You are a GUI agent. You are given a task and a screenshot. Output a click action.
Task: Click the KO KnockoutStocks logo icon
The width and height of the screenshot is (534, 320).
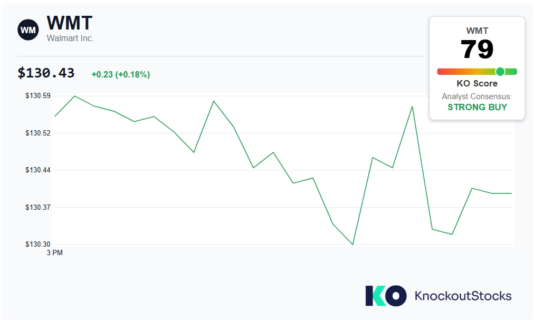pos(386,296)
